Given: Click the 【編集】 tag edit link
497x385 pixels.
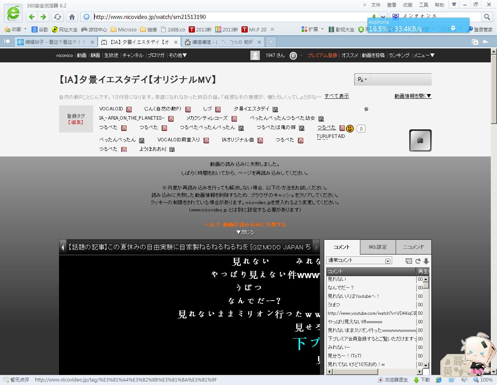Looking at the screenshot, I should (76, 122).
